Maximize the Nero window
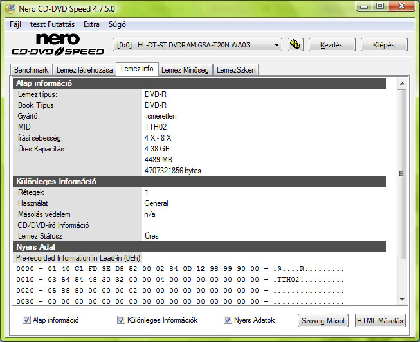Screen dimensions: 420x342 [x=380, y=6]
